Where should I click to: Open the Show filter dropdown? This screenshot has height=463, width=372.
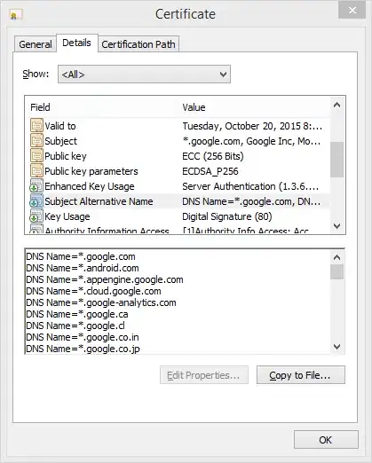[x=144, y=75]
